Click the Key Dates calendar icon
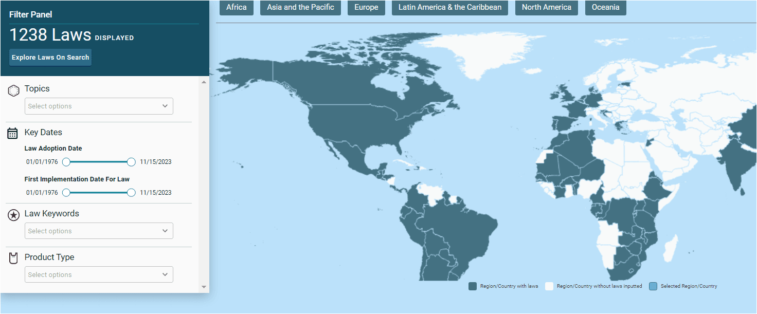Image resolution: width=757 pixels, height=314 pixels. click(x=13, y=133)
